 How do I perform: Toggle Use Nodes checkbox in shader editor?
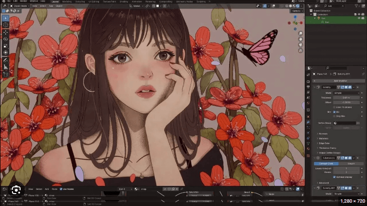pyautogui.click(x=61, y=189)
